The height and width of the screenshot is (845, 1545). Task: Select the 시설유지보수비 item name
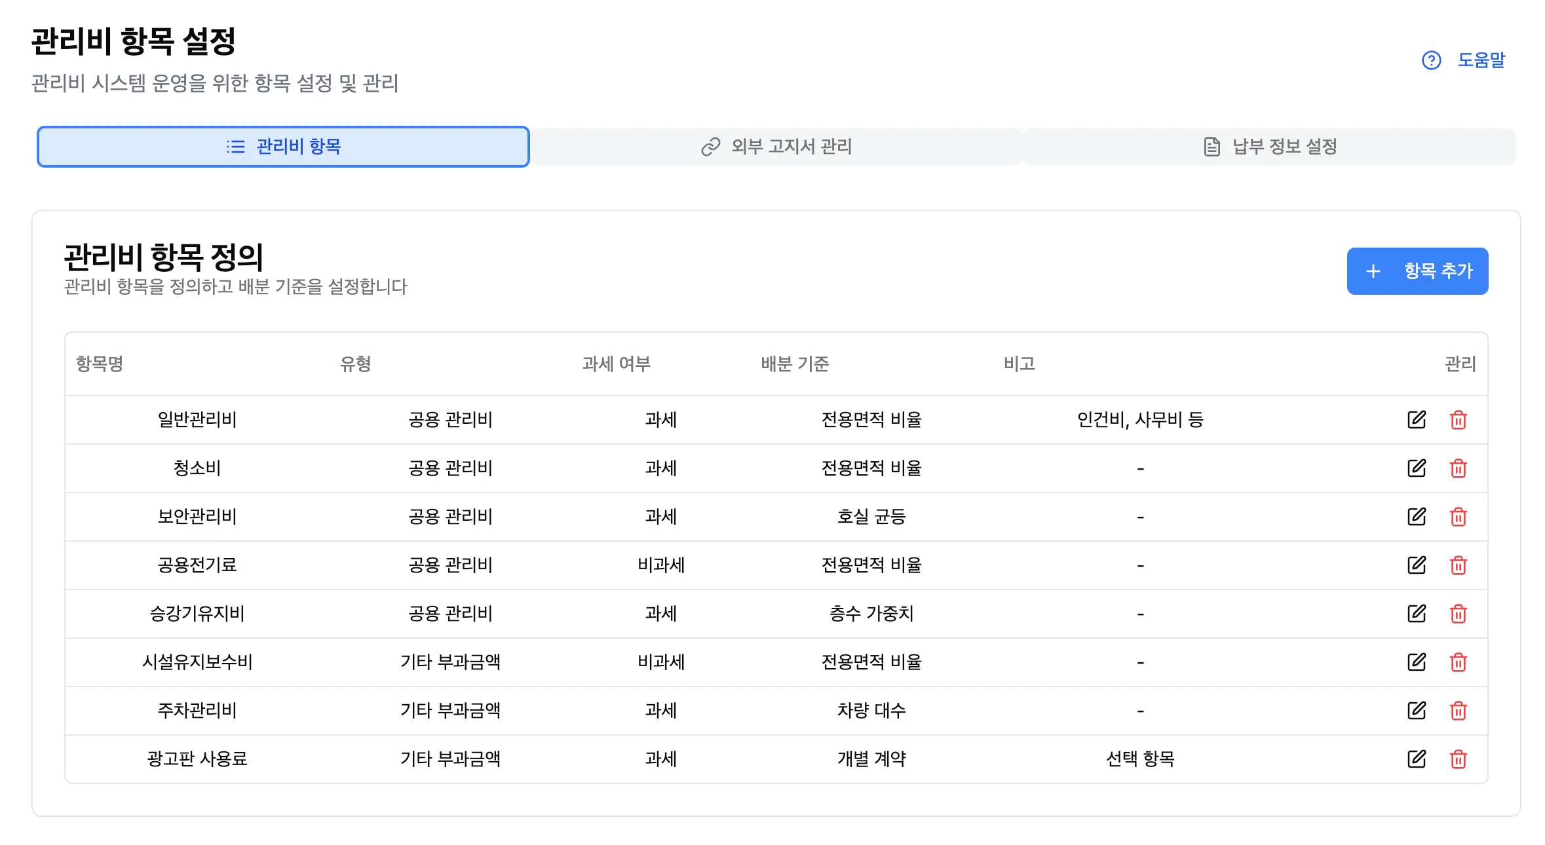tap(197, 662)
